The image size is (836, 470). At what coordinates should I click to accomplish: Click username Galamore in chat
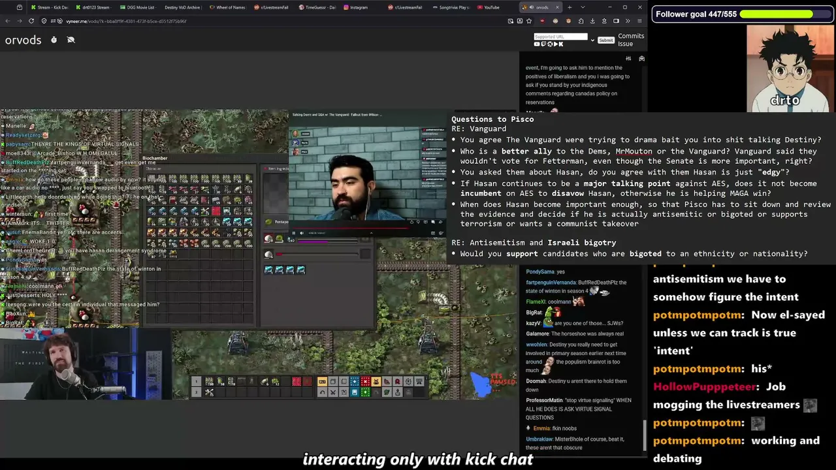pos(538,334)
